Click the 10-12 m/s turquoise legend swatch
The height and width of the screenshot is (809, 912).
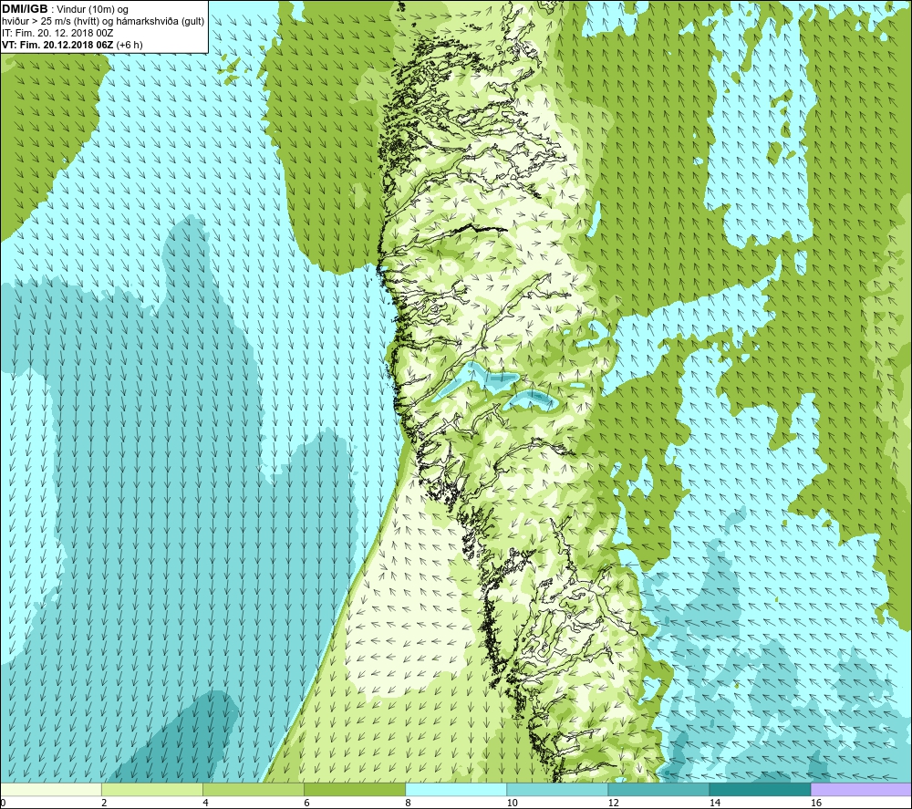click(557, 789)
